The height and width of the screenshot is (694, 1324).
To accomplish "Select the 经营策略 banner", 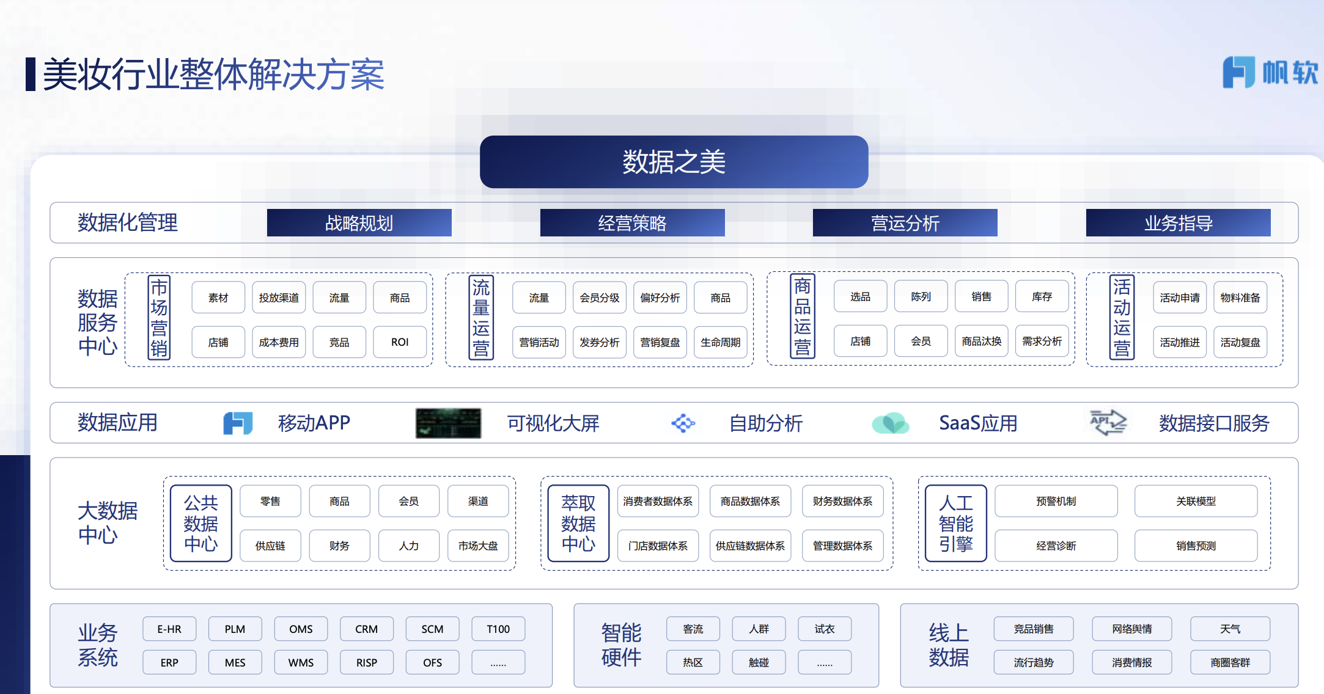I will coord(632,223).
